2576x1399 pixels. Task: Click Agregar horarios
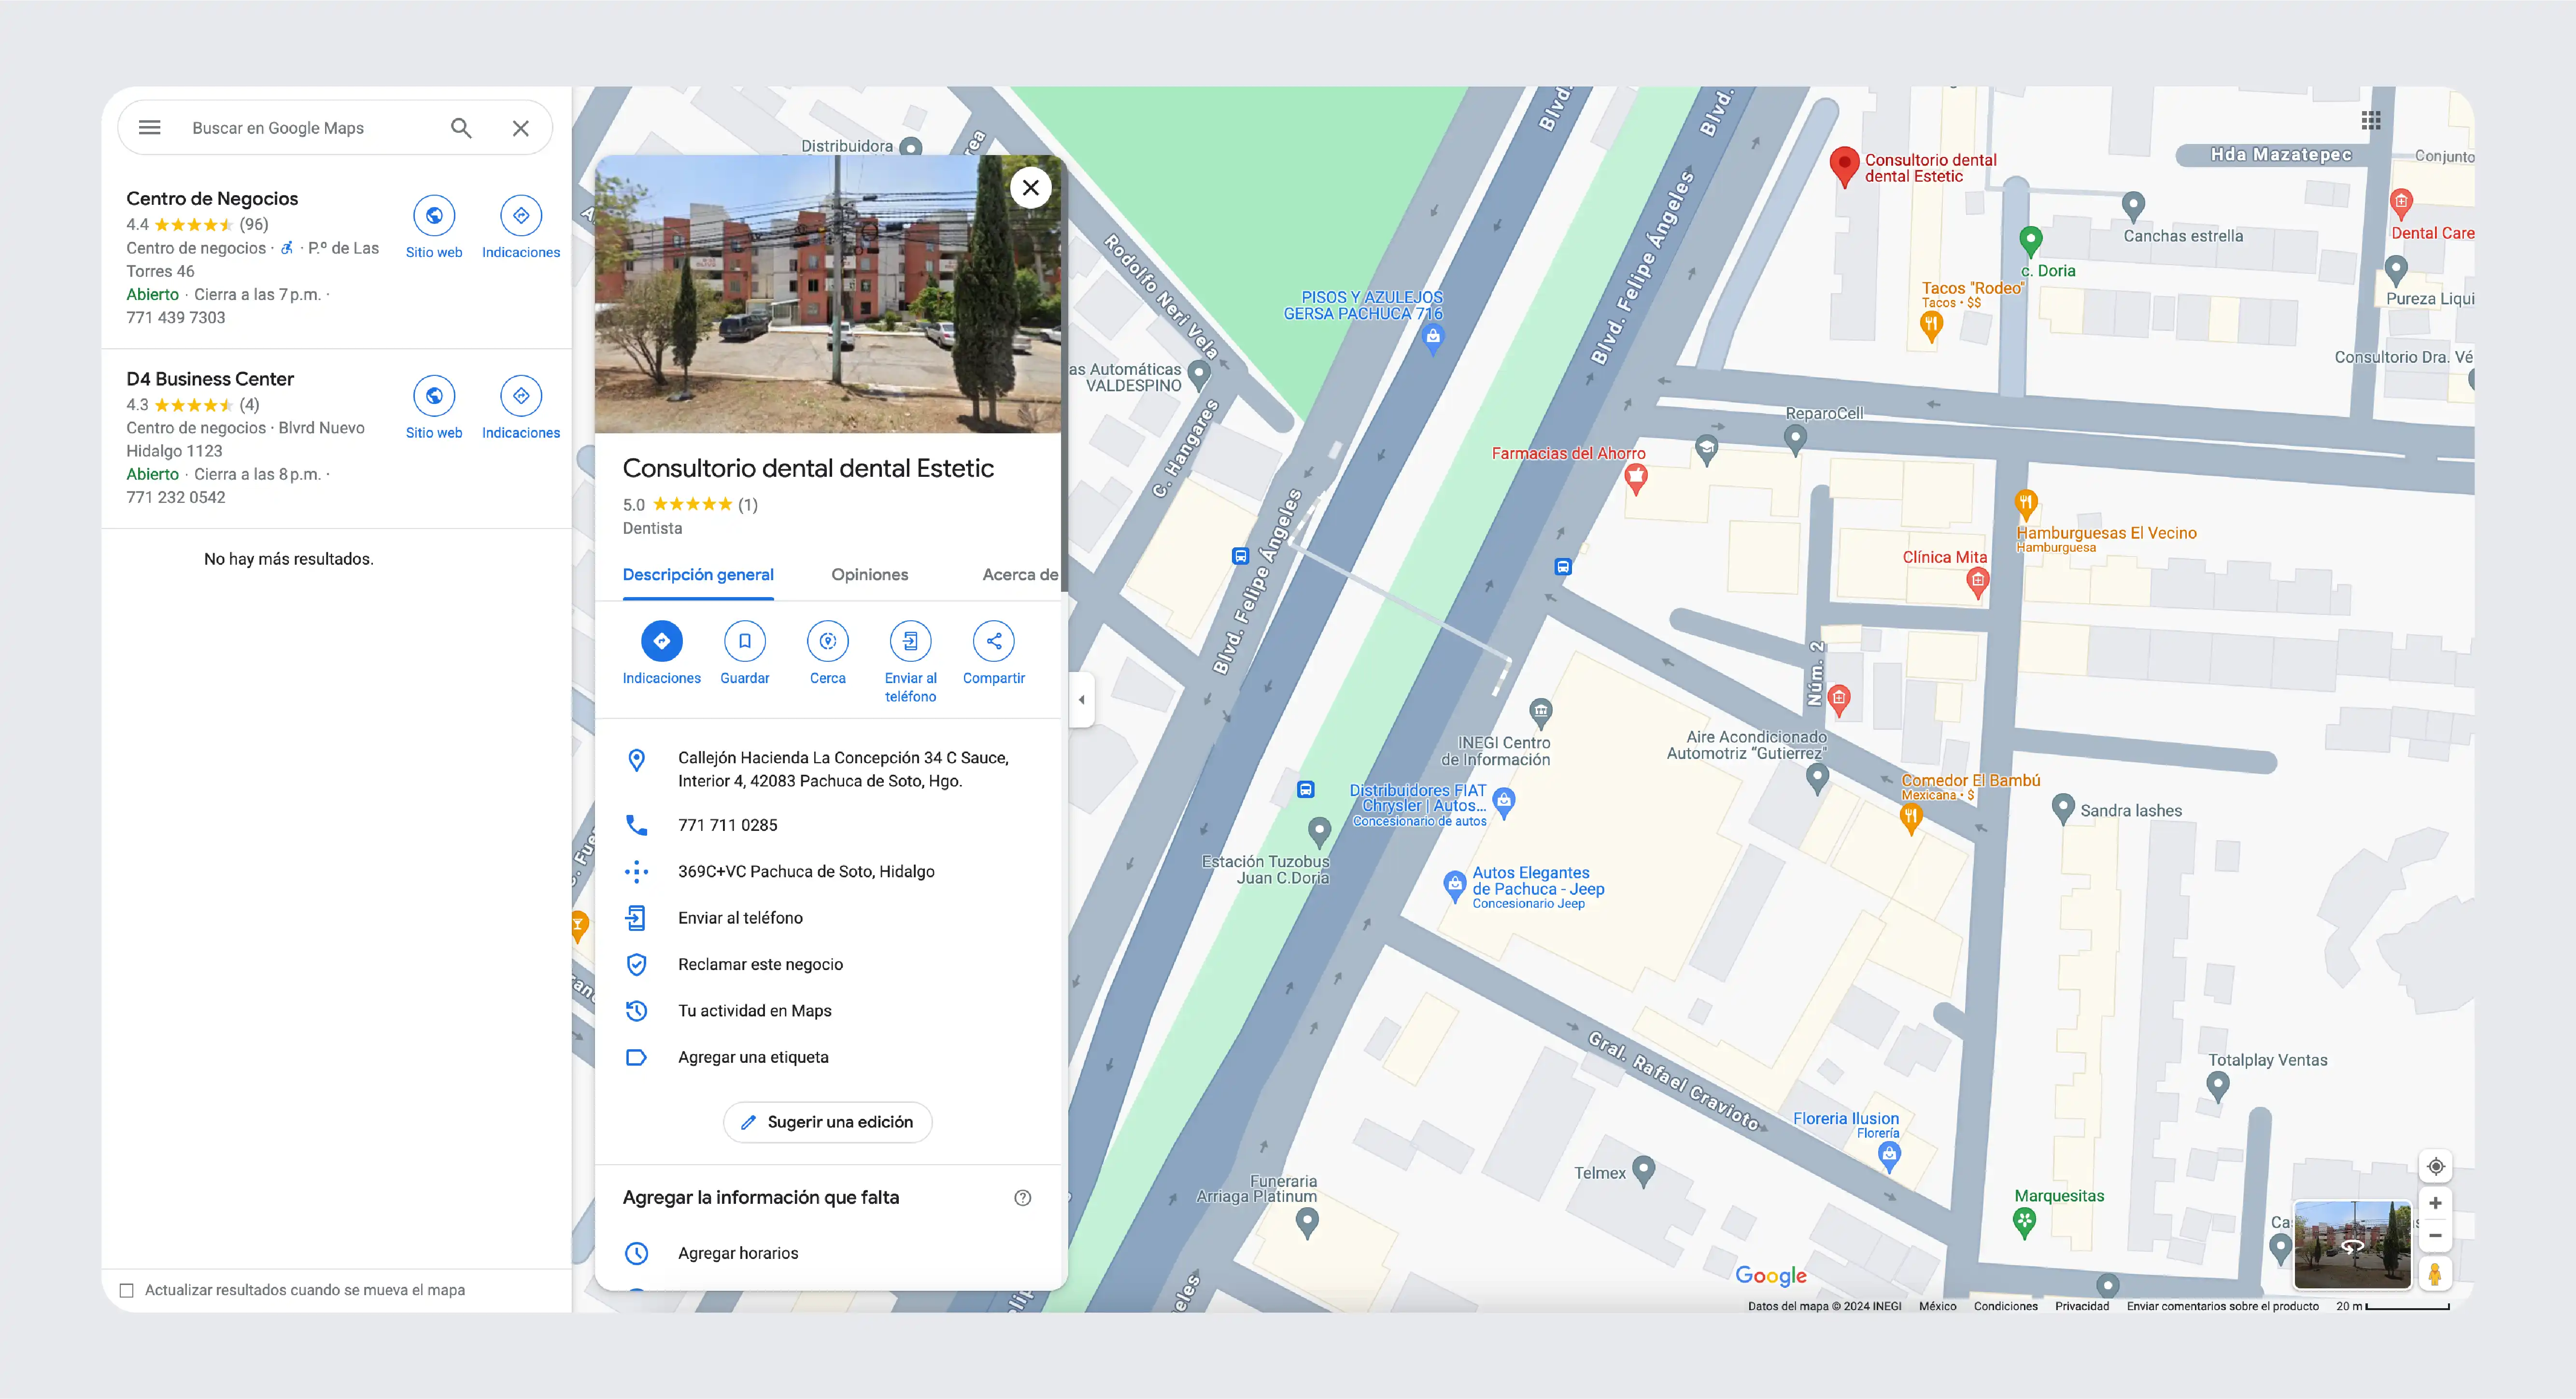(828, 1253)
